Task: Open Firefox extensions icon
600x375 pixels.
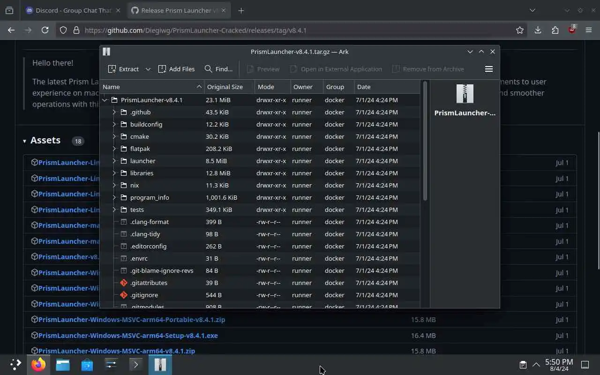Action: 555,30
